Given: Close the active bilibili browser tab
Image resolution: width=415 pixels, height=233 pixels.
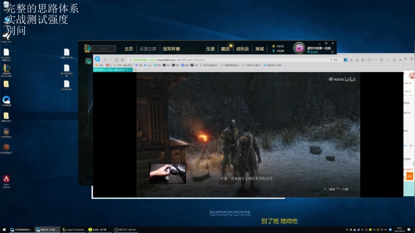Looking at the screenshot, I should pos(130,70).
